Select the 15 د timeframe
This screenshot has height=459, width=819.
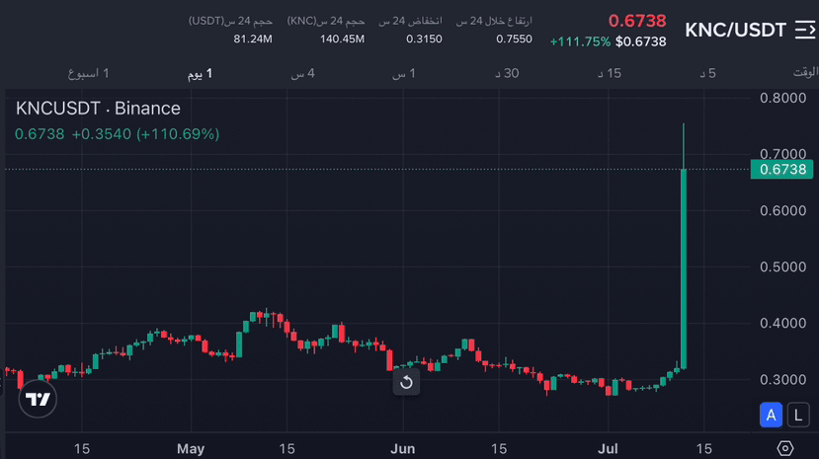610,74
